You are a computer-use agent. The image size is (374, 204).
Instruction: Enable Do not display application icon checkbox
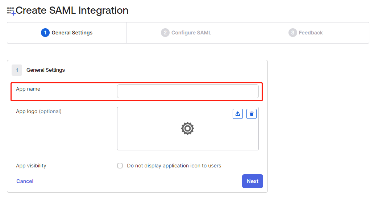(120, 166)
